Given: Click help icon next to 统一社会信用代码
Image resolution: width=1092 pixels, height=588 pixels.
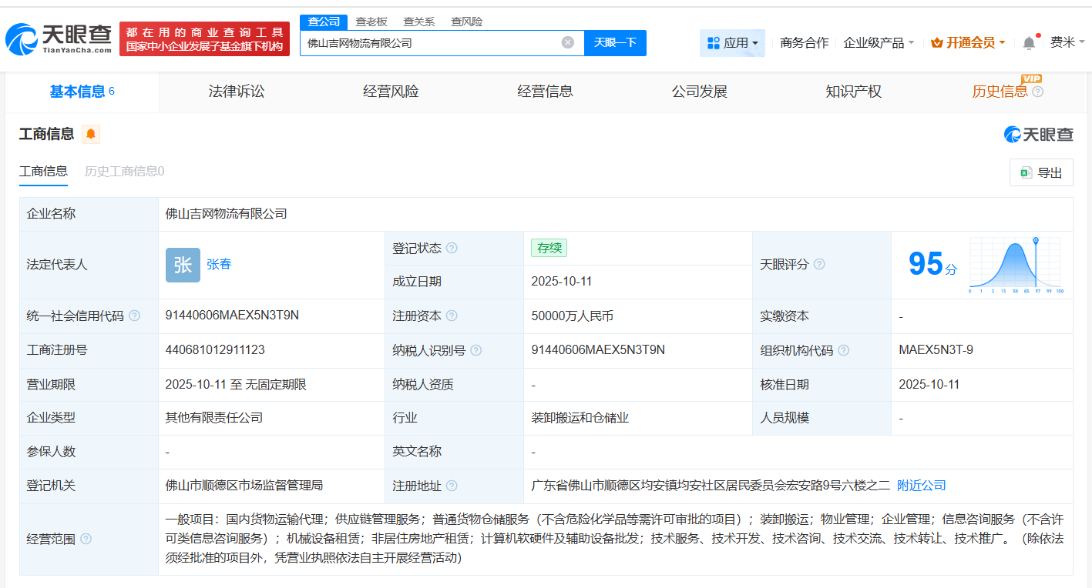Looking at the screenshot, I should [x=134, y=316].
